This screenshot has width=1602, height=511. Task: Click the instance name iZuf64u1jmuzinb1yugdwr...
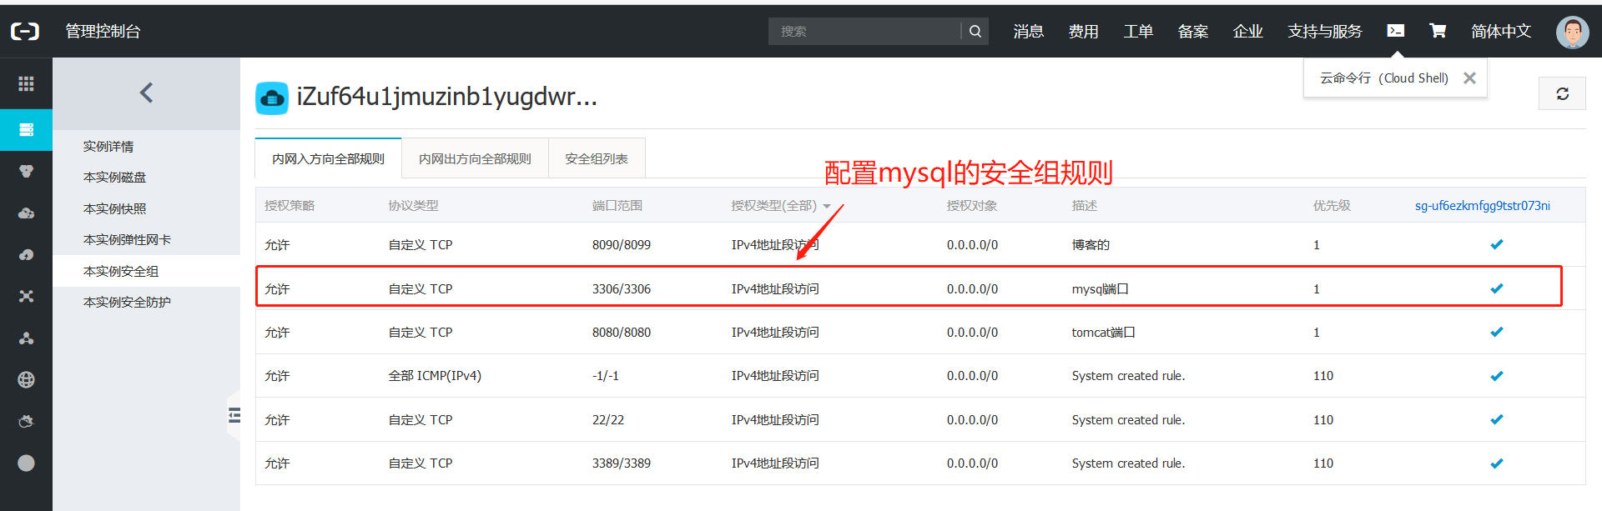(x=447, y=97)
